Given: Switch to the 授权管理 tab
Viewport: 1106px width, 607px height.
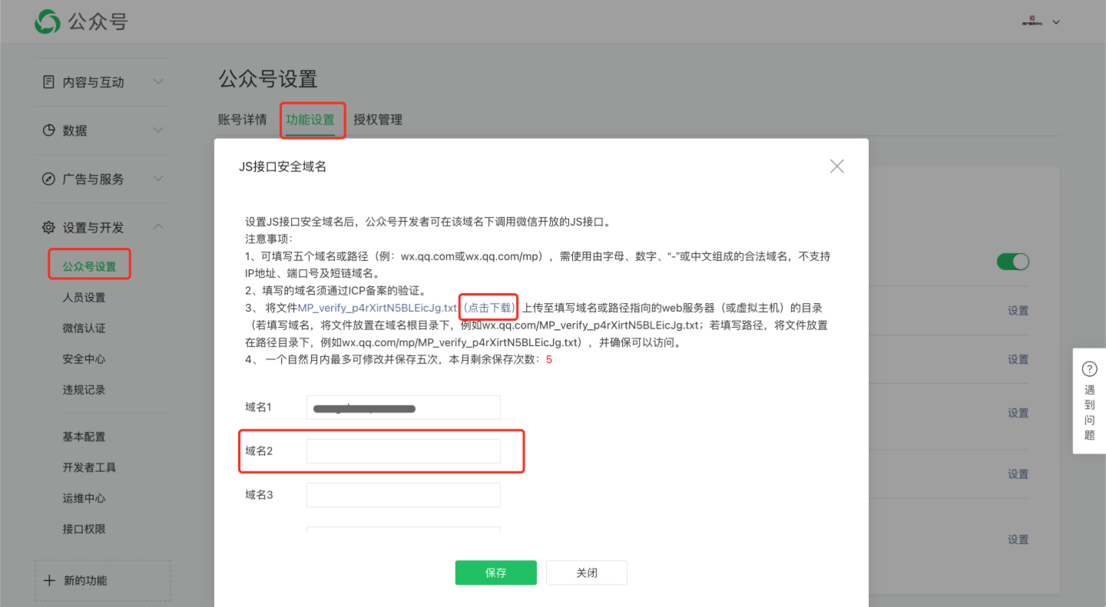Looking at the screenshot, I should point(378,120).
